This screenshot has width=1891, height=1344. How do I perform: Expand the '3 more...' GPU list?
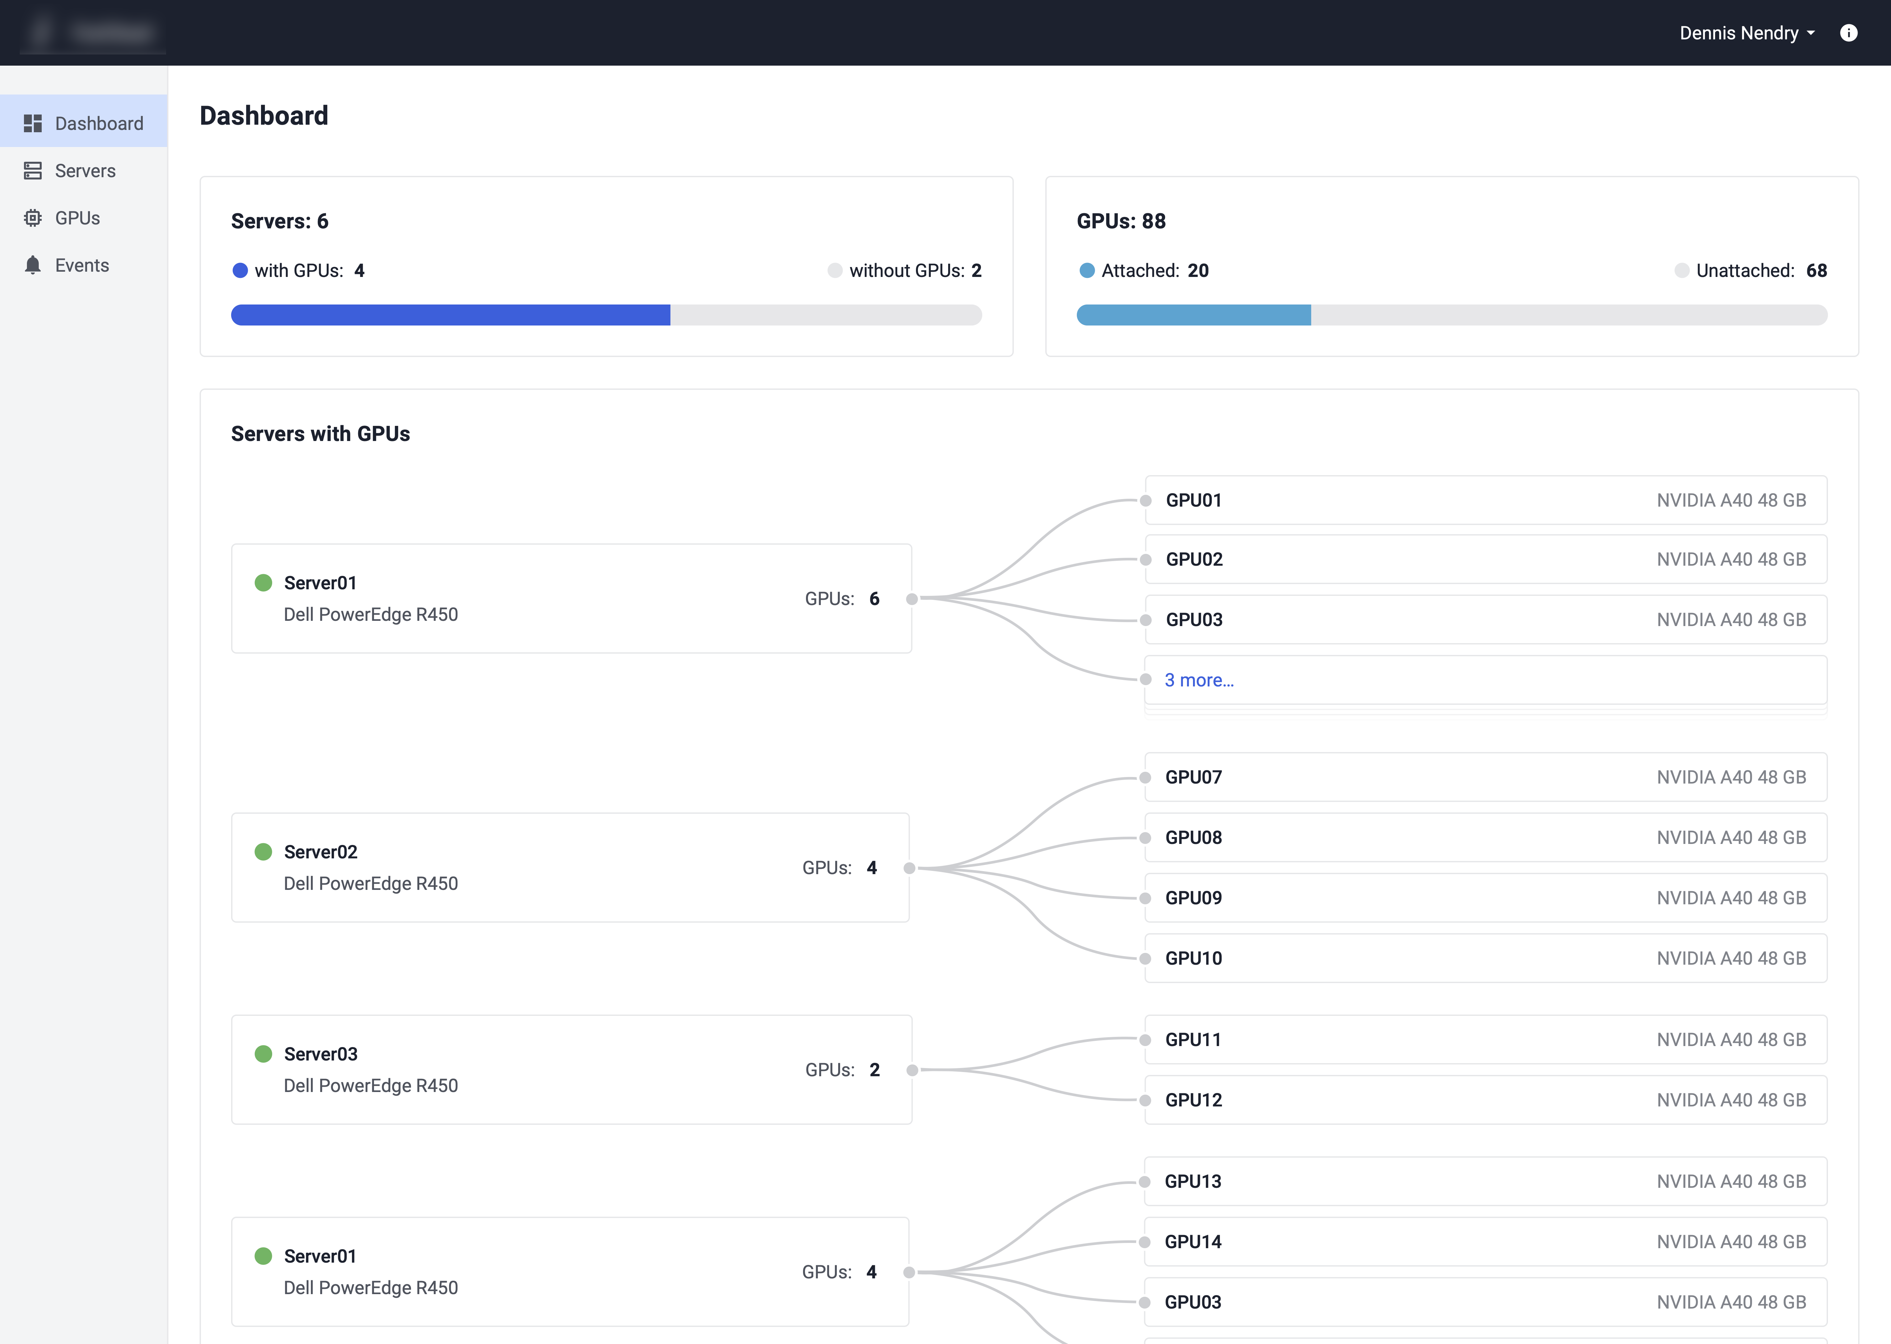(x=1199, y=680)
